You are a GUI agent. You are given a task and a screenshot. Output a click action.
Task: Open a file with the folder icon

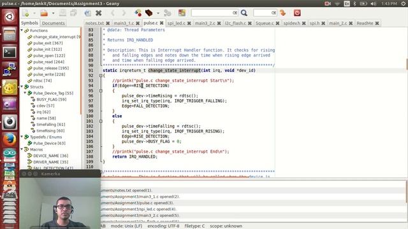[x=44, y=13]
